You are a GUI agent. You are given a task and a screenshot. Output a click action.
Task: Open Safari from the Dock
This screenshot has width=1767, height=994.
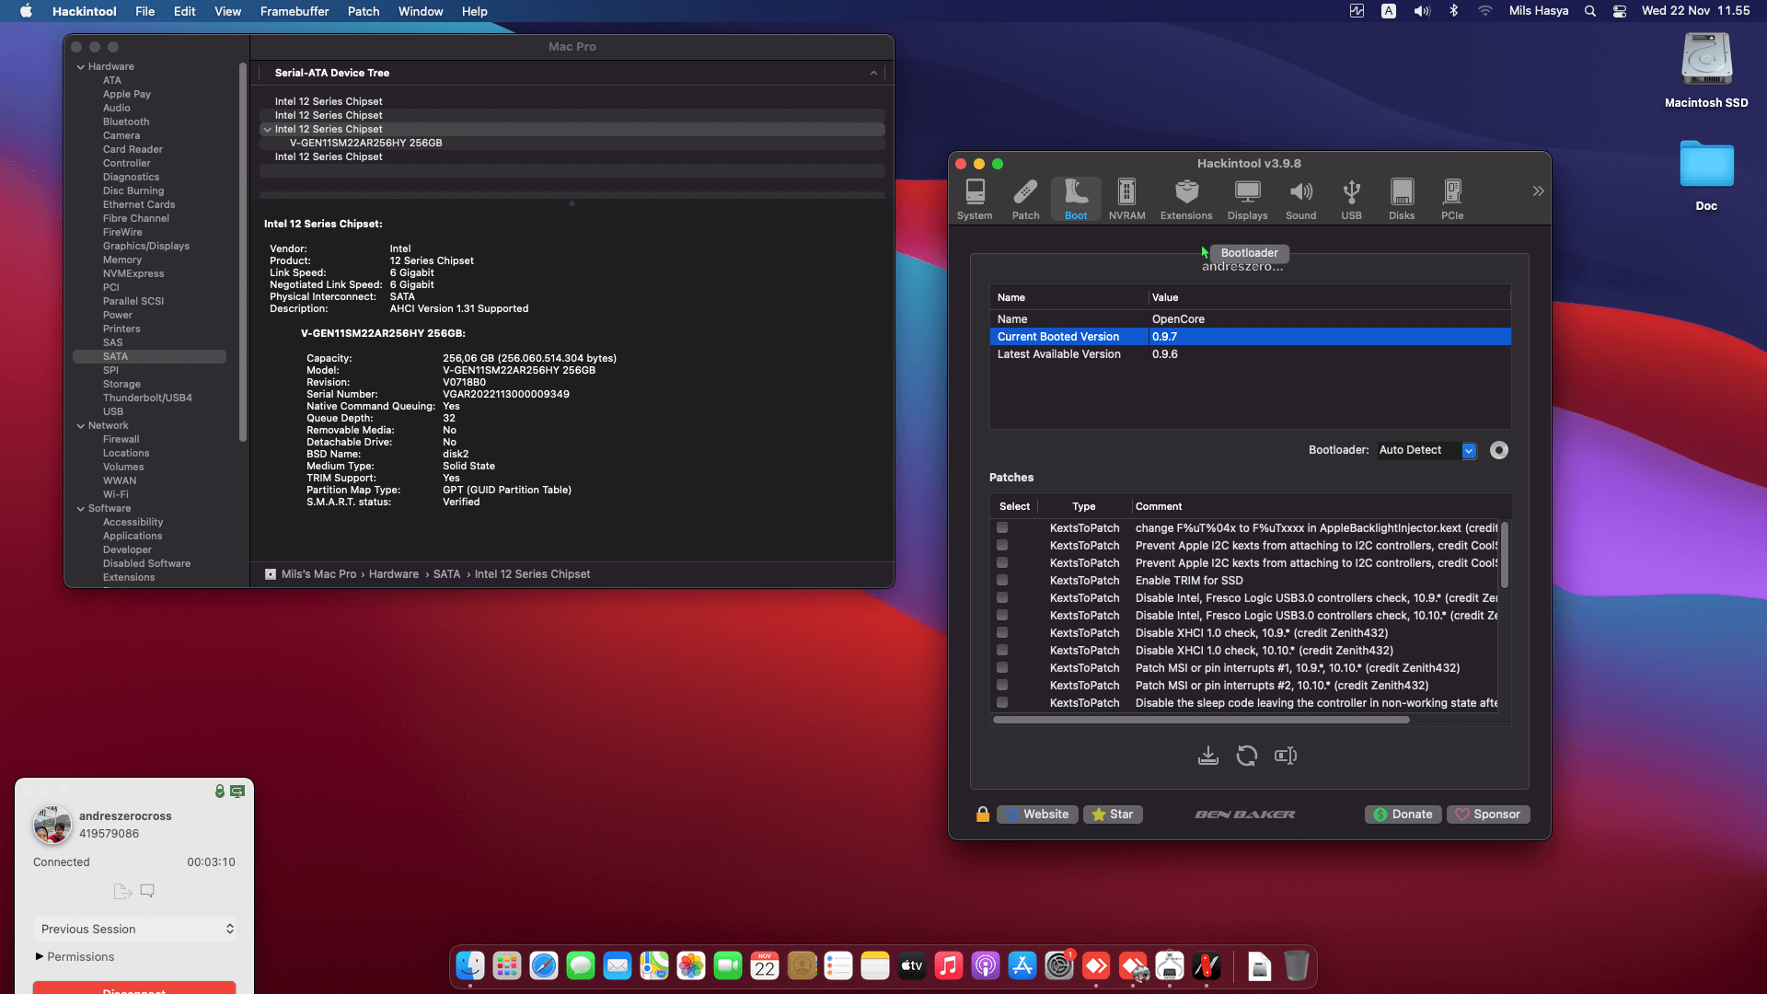544,965
